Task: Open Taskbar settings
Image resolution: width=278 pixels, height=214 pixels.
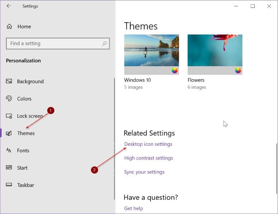Action: tap(25, 185)
